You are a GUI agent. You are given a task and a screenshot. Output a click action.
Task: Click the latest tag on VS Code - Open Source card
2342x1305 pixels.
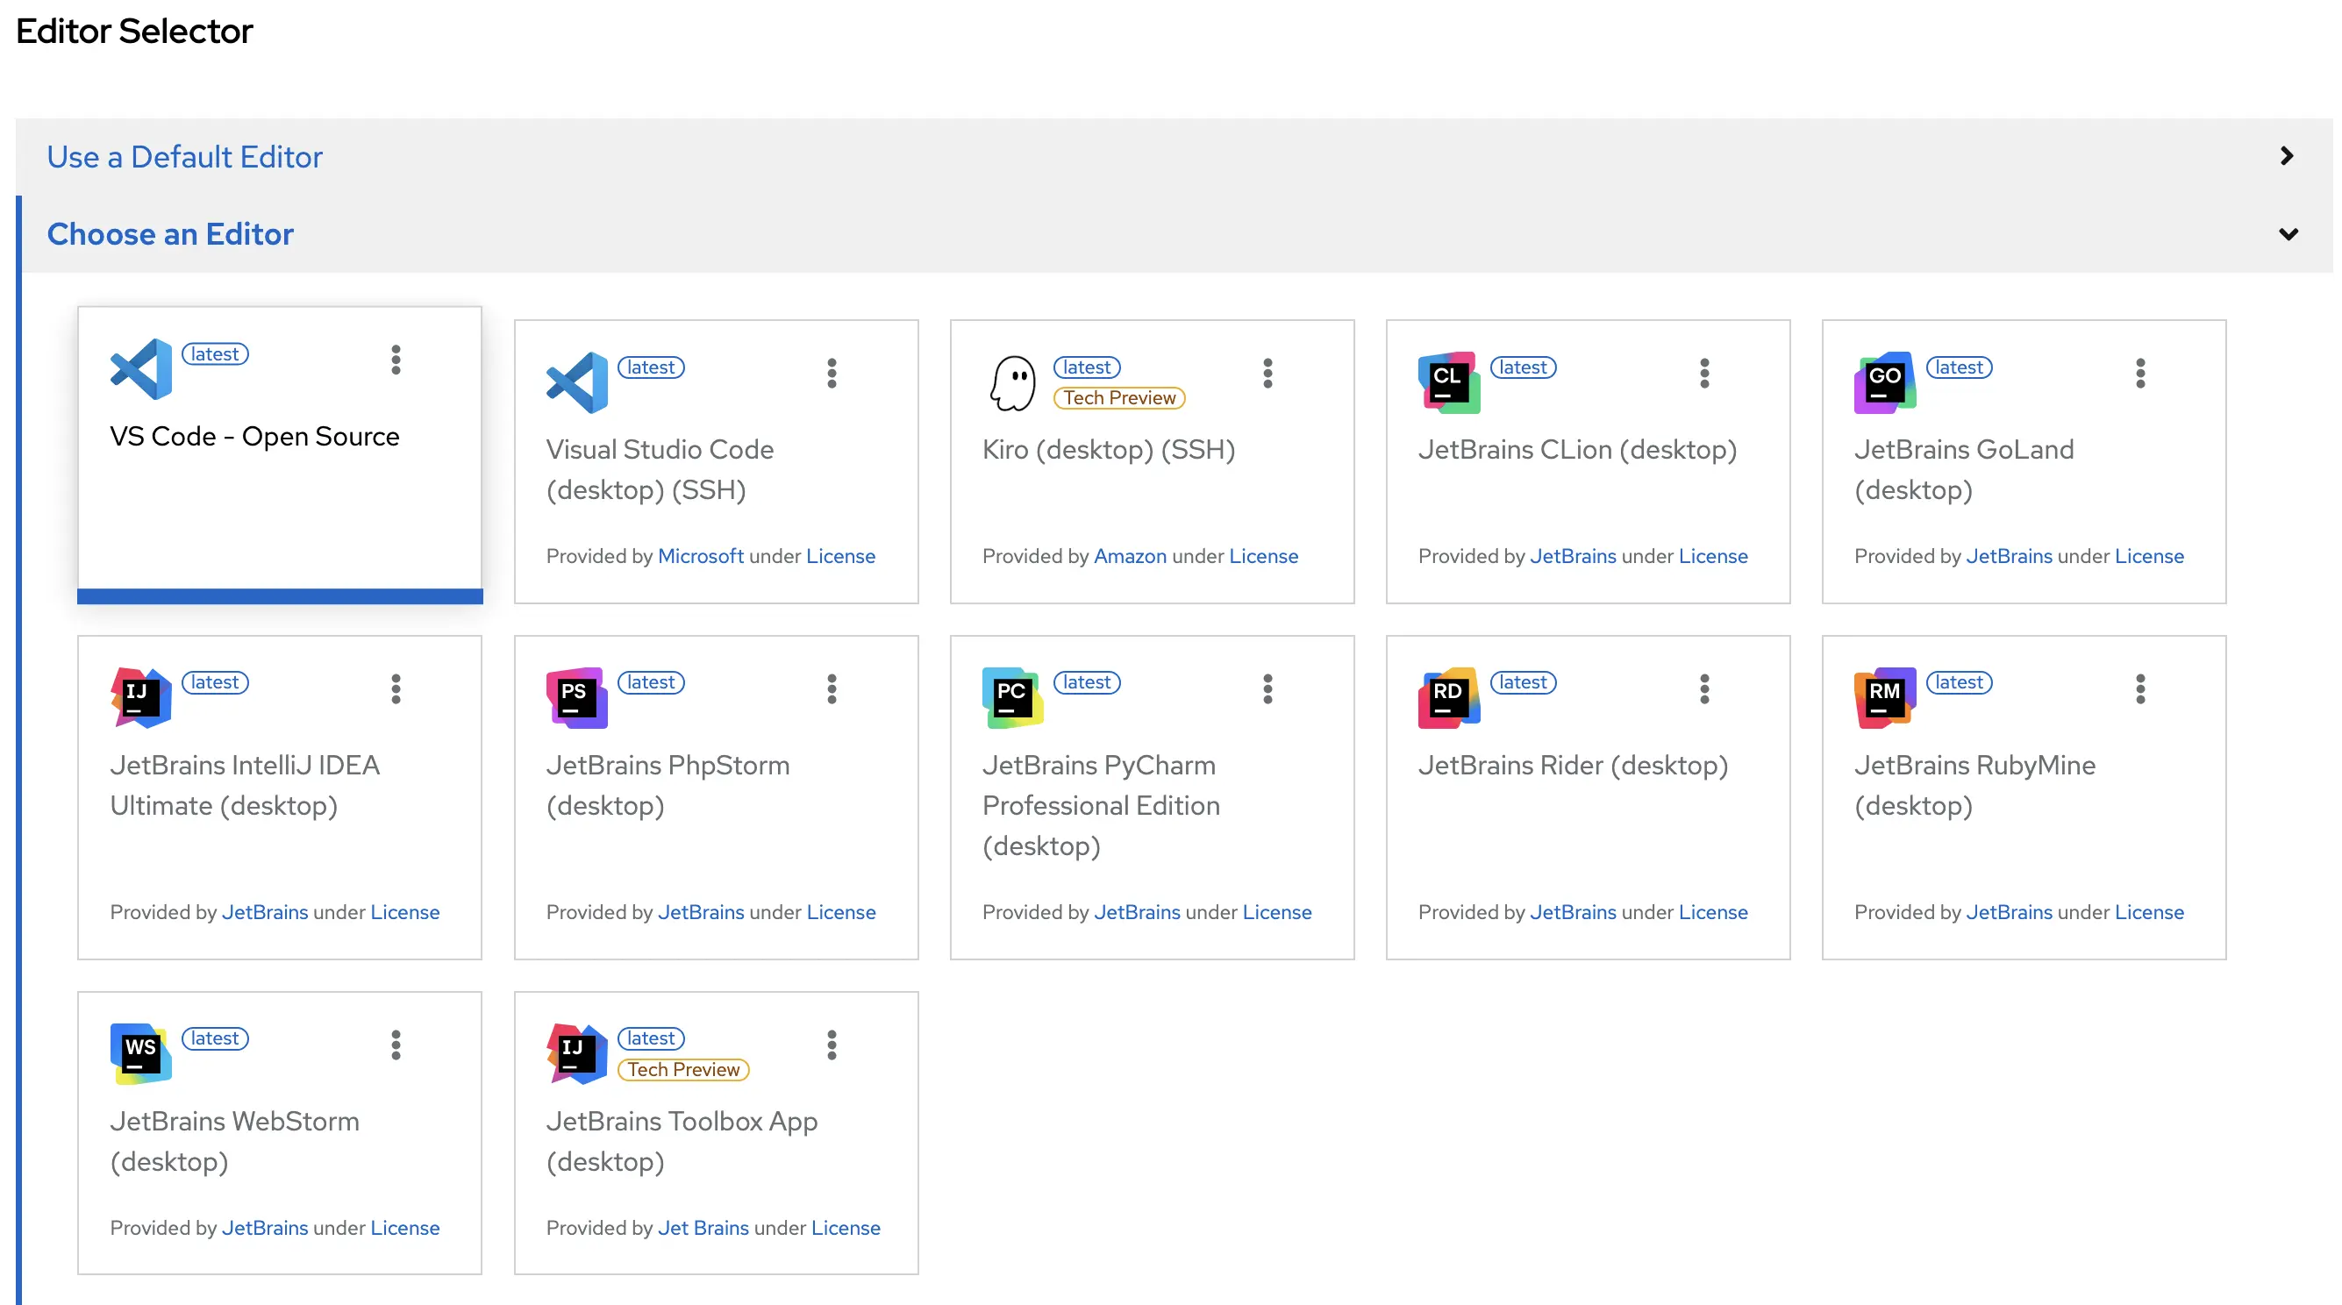click(x=216, y=354)
